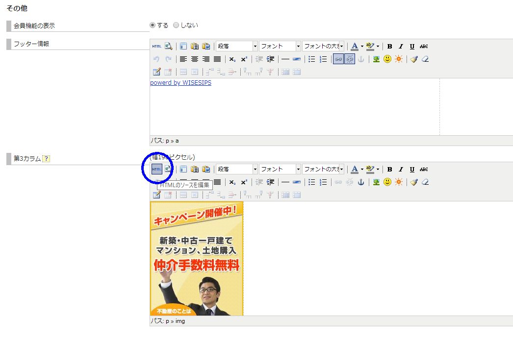Align text right in フッター情報 editor
The image size is (513, 343).
tap(206, 59)
